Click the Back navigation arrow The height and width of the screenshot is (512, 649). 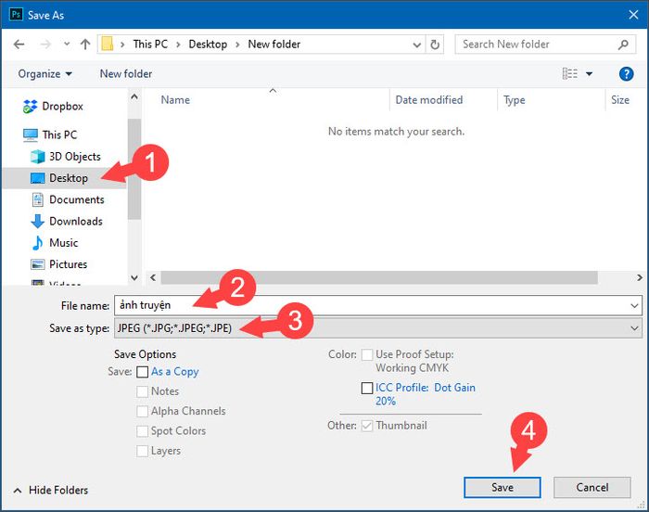point(19,44)
